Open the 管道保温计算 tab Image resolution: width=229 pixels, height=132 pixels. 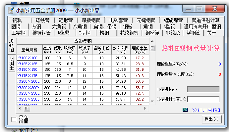pyautogui.click(x=205, y=20)
